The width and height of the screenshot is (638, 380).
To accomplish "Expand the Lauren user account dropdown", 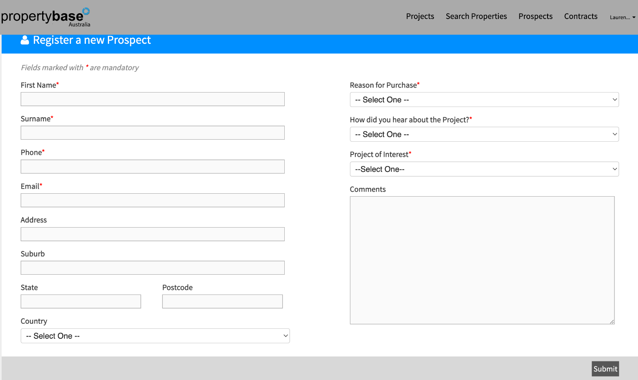I will [622, 17].
